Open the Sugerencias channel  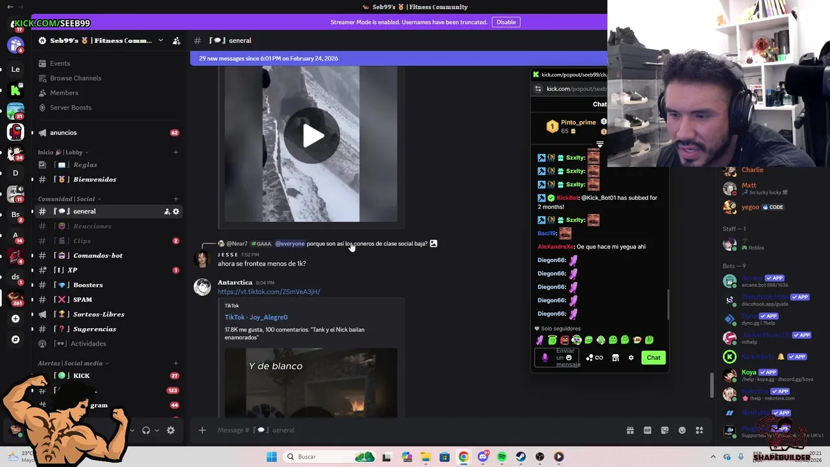[95, 329]
